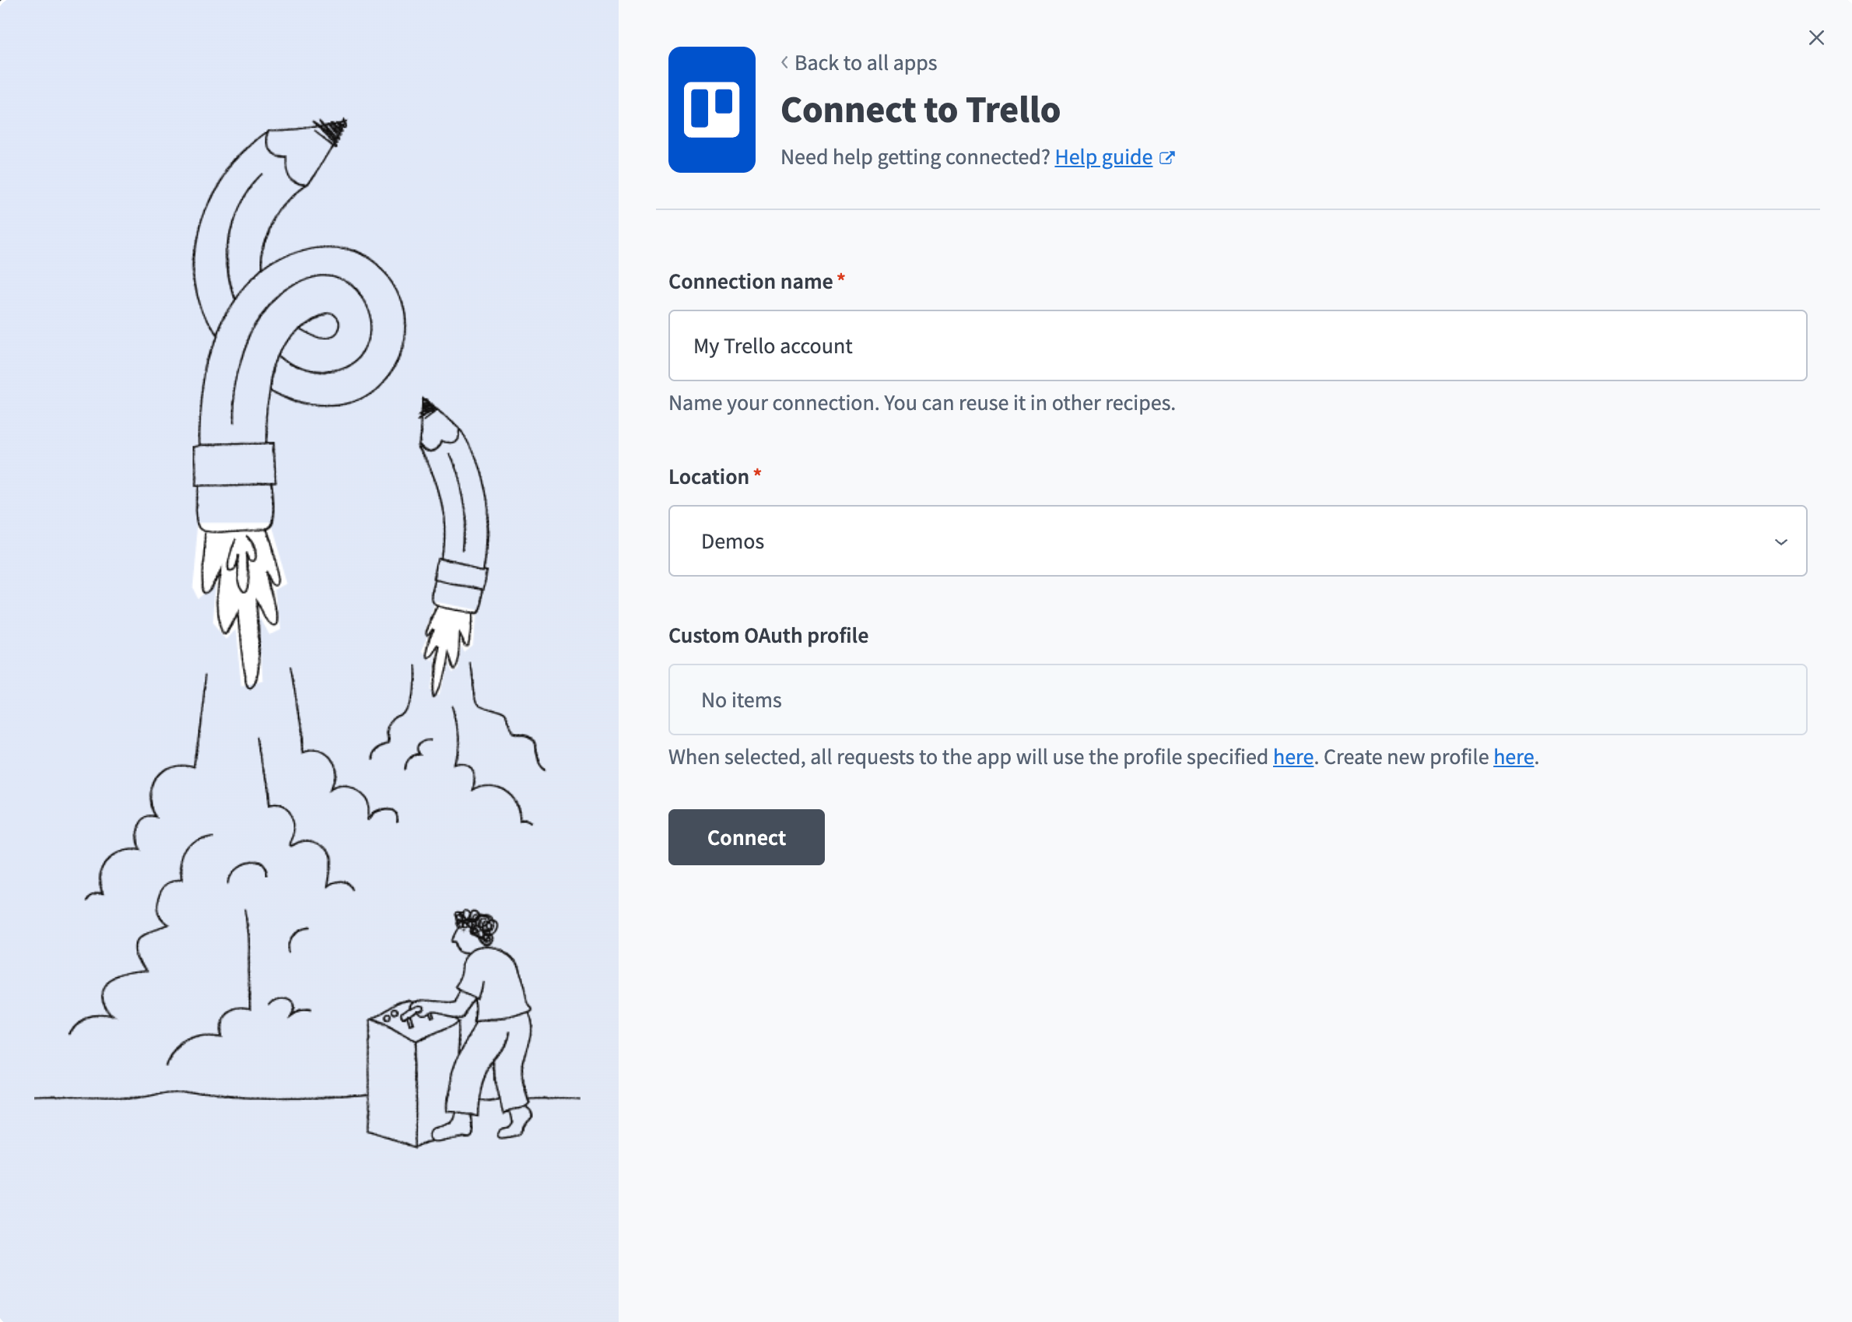Click the 'here' link to create new profile
This screenshot has width=1852, height=1322.
(x=1514, y=757)
